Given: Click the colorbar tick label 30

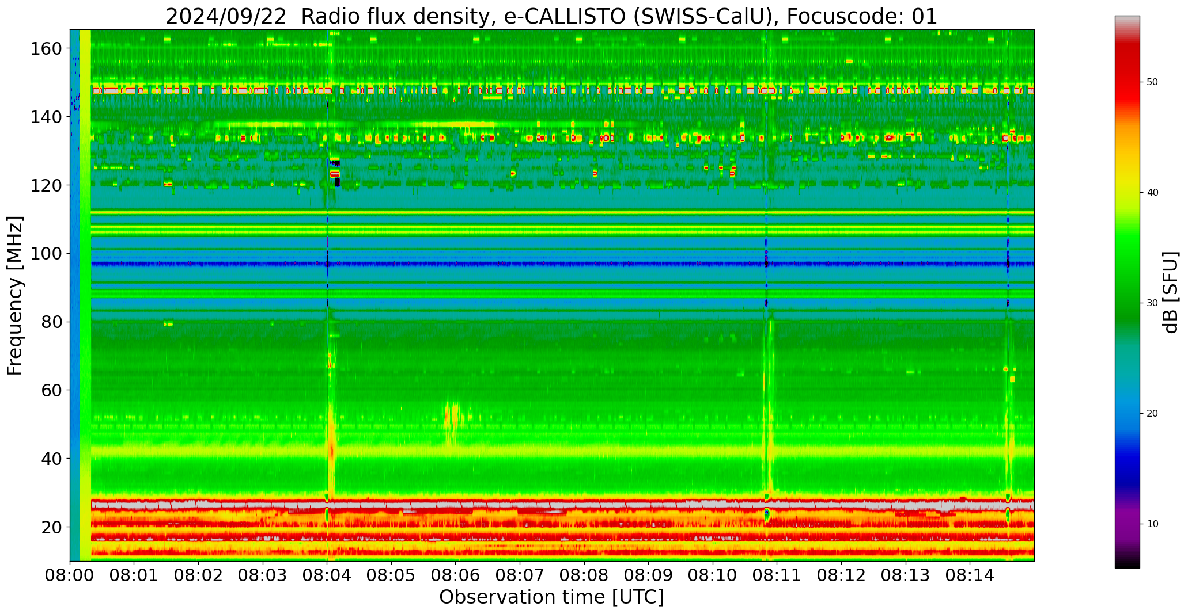Looking at the screenshot, I should pyautogui.click(x=1152, y=303).
